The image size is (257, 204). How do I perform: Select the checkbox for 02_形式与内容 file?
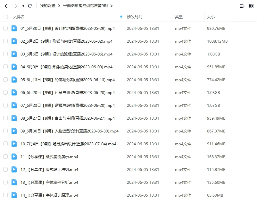[x=5, y=41]
